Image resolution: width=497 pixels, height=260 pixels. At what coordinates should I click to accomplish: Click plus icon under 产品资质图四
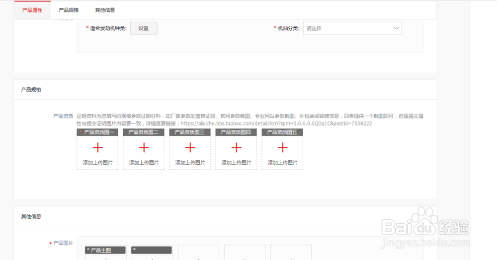pos(237,148)
